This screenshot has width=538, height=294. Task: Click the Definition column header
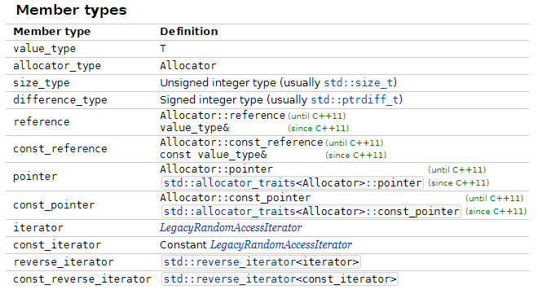point(189,32)
